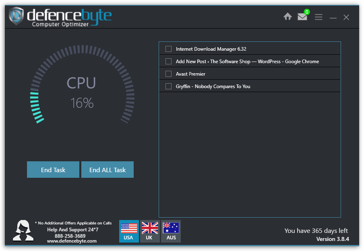This screenshot has width=364, height=251.
Task: Select the UK flag support option
Action: point(149,231)
